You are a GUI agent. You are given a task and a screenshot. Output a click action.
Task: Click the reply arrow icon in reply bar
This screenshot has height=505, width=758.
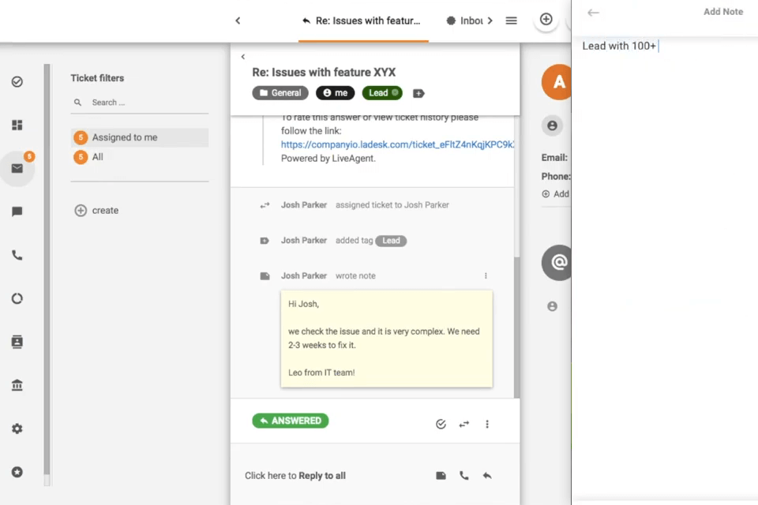[x=487, y=476]
